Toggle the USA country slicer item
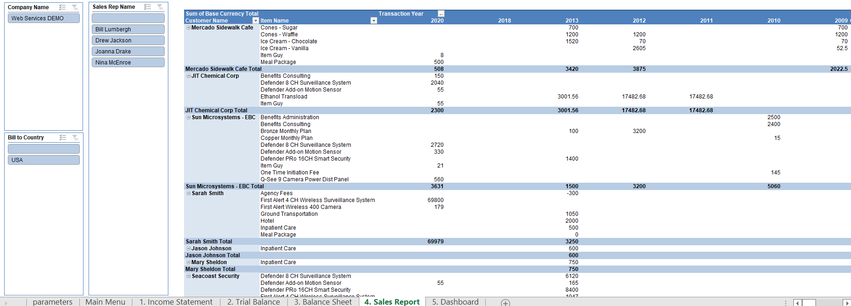Image resolution: width=851 pixels, height=306 pixels. [x=43, y=160]
